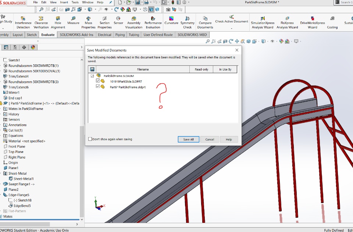Click the New document icon

(120, 3)
